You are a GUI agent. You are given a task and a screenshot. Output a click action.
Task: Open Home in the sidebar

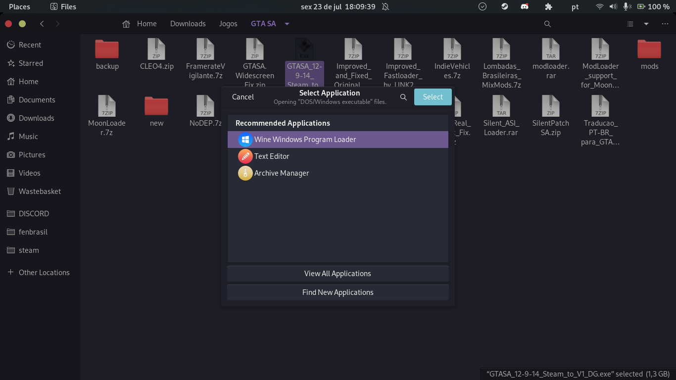pos(40,82)
